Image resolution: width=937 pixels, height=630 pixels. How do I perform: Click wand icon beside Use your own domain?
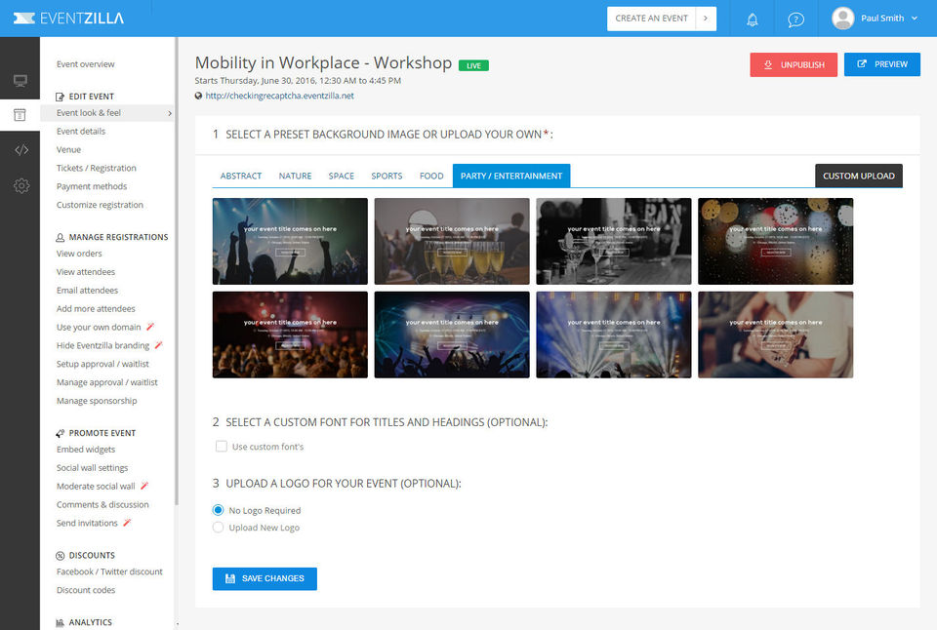pos(150,327)
